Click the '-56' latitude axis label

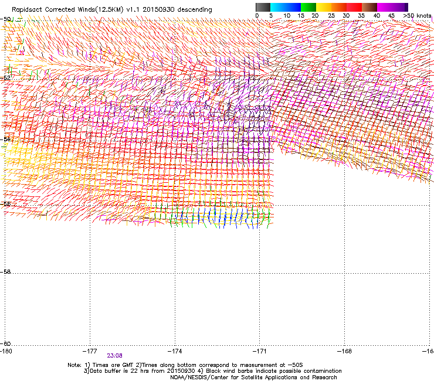(x=5, y=204)
